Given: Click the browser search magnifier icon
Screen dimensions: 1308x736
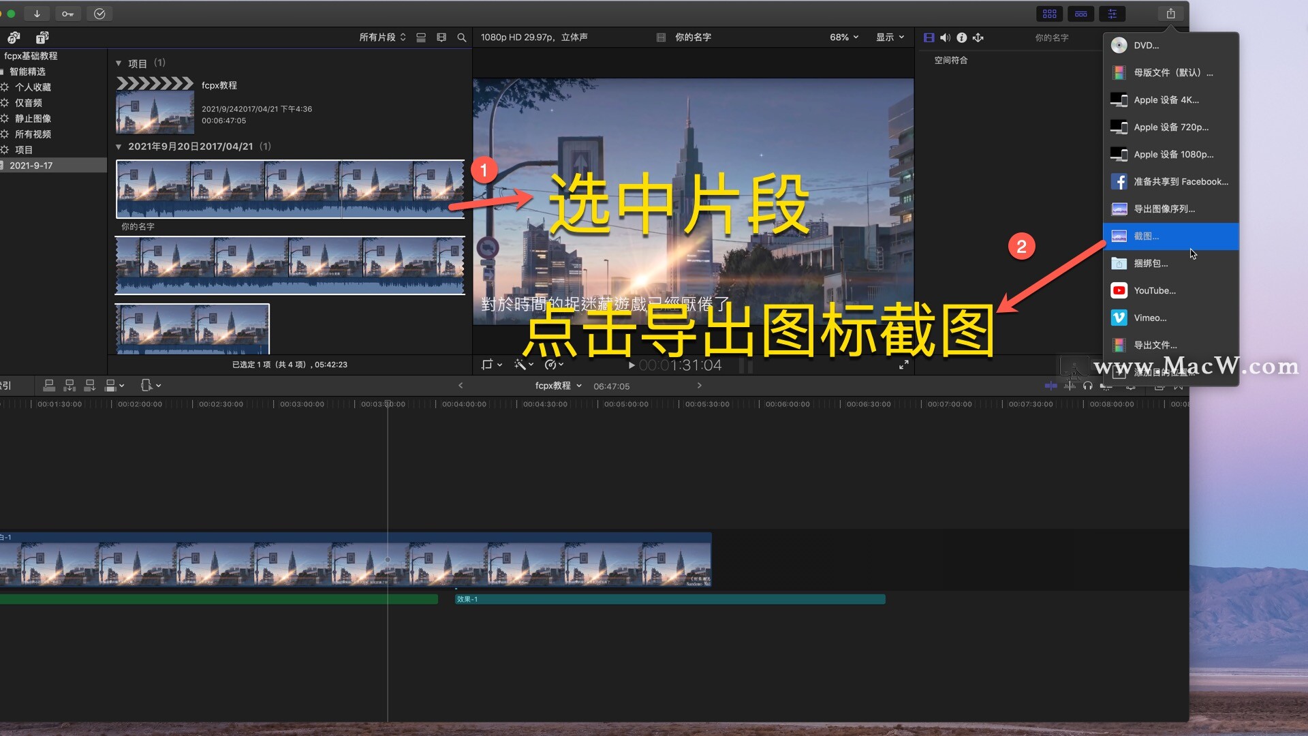Looking at the screenshot, I should 461,37.
